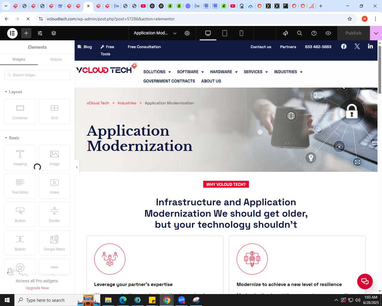
Task: Select the Text Editor widget
Action: coord(20,186)
